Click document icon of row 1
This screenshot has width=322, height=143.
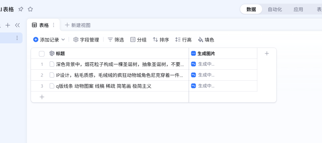click(x=52, y=64)
